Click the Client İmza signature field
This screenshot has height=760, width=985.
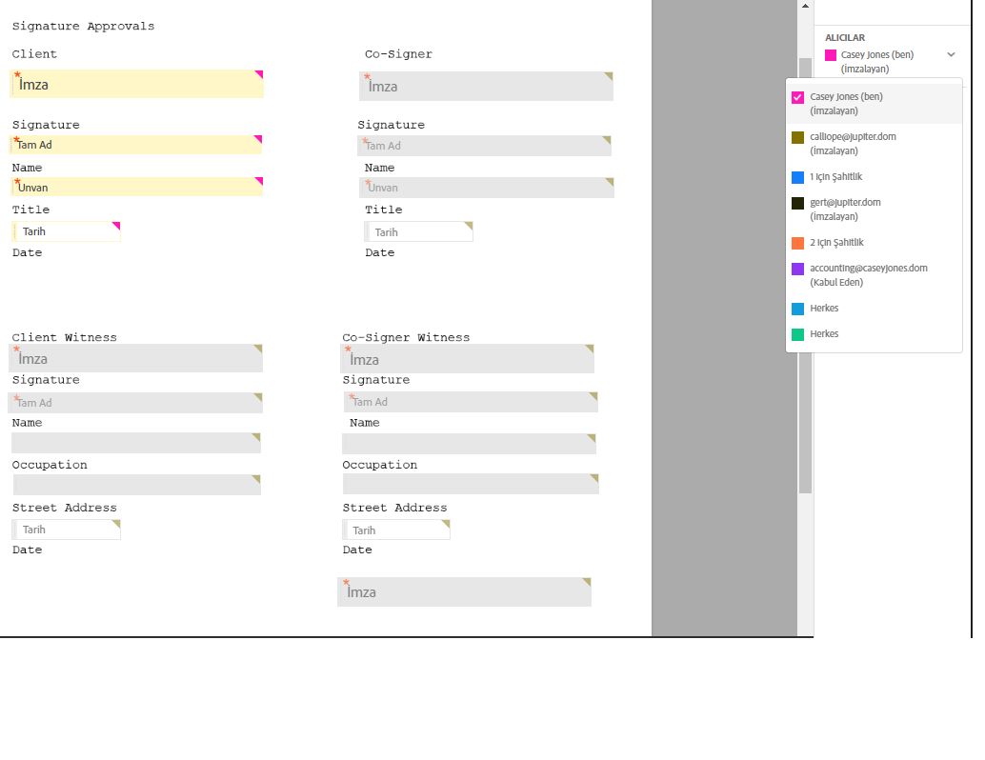pos(137,84)
